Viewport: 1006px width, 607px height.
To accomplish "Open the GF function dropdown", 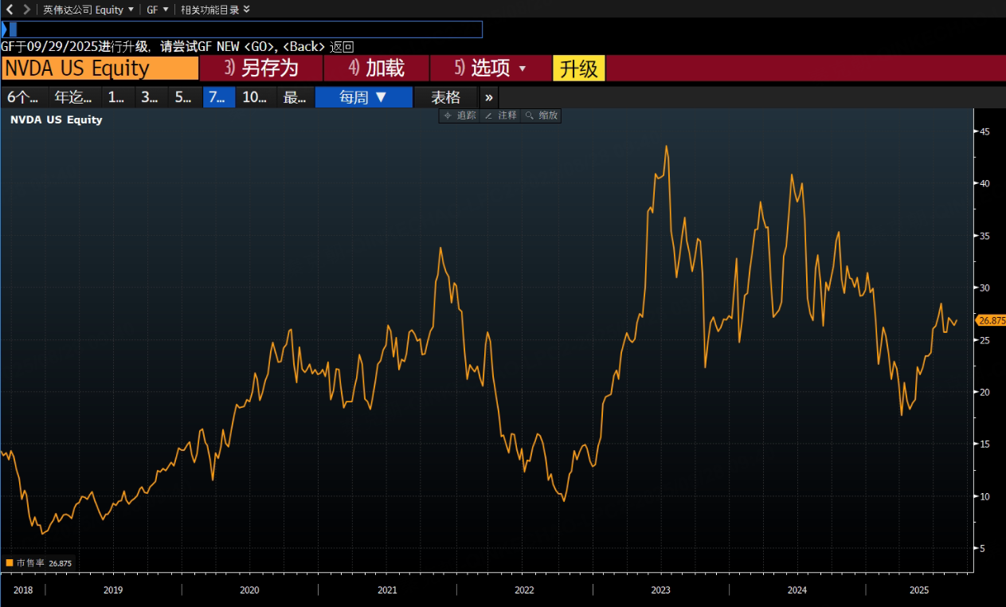I will 158,10.
